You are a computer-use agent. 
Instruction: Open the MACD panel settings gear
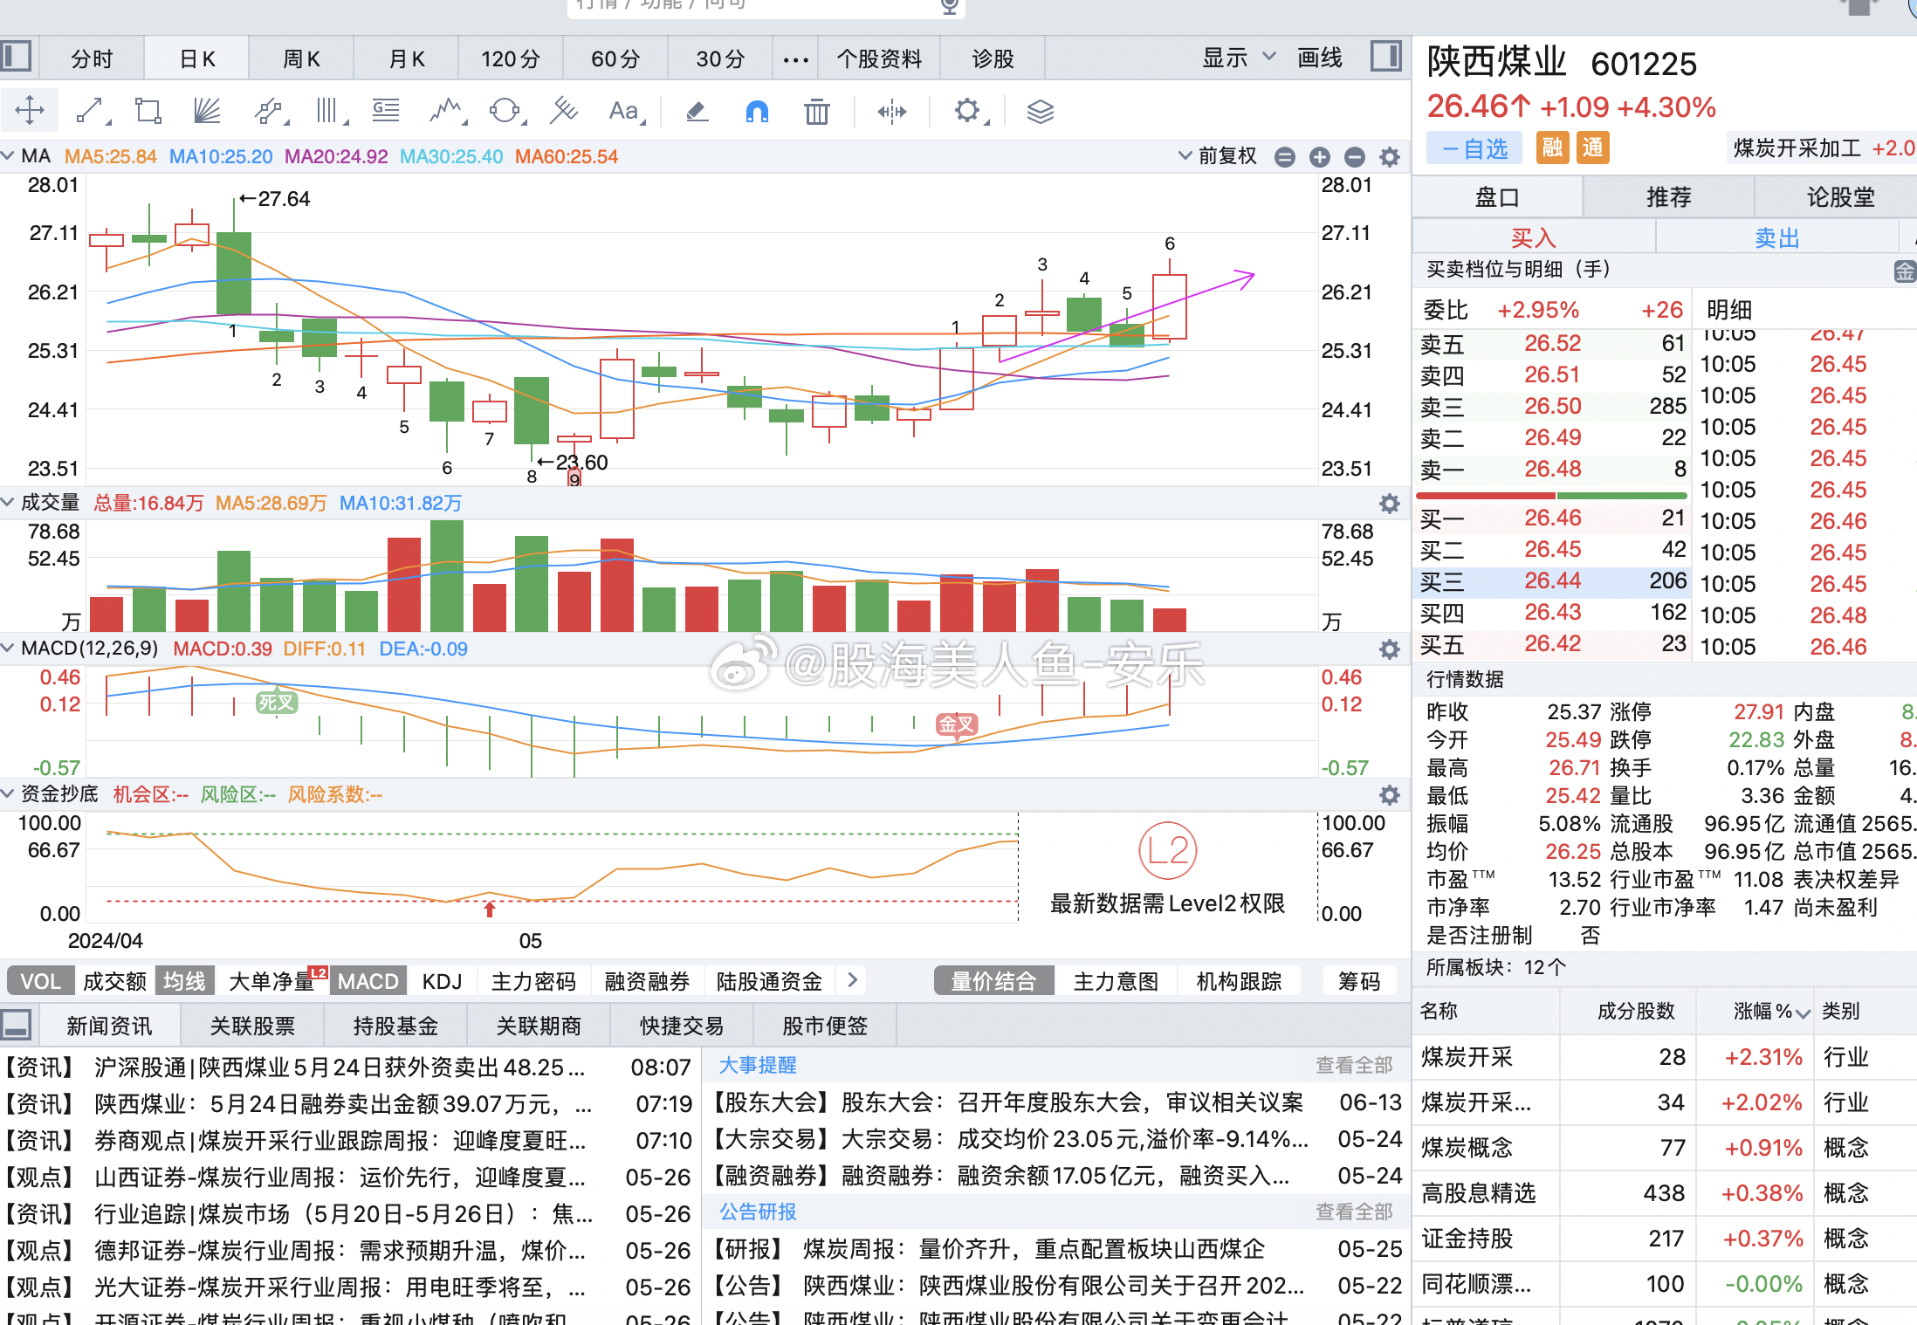tap(1389, 649)
